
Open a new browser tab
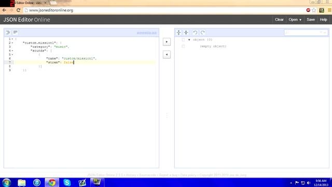click(x=53, y=3)
